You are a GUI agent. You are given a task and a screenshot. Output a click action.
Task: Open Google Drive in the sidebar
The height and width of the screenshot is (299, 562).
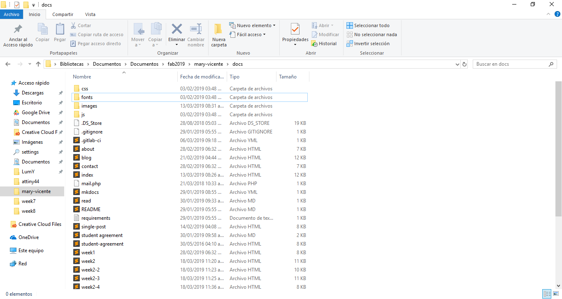36,113
